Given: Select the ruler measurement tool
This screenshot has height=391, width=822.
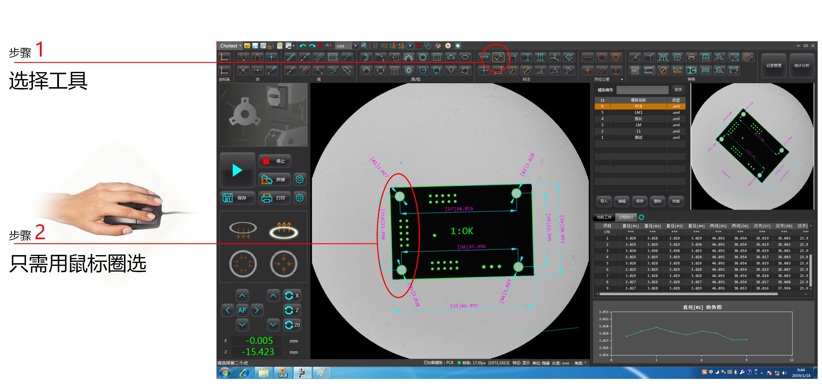Looking at the screenshot, I should (x=484, y=57).
